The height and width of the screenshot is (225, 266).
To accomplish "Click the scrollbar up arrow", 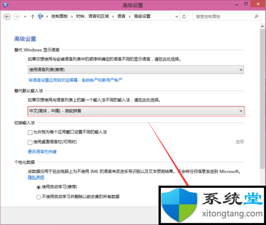I will tap(262, 26).
